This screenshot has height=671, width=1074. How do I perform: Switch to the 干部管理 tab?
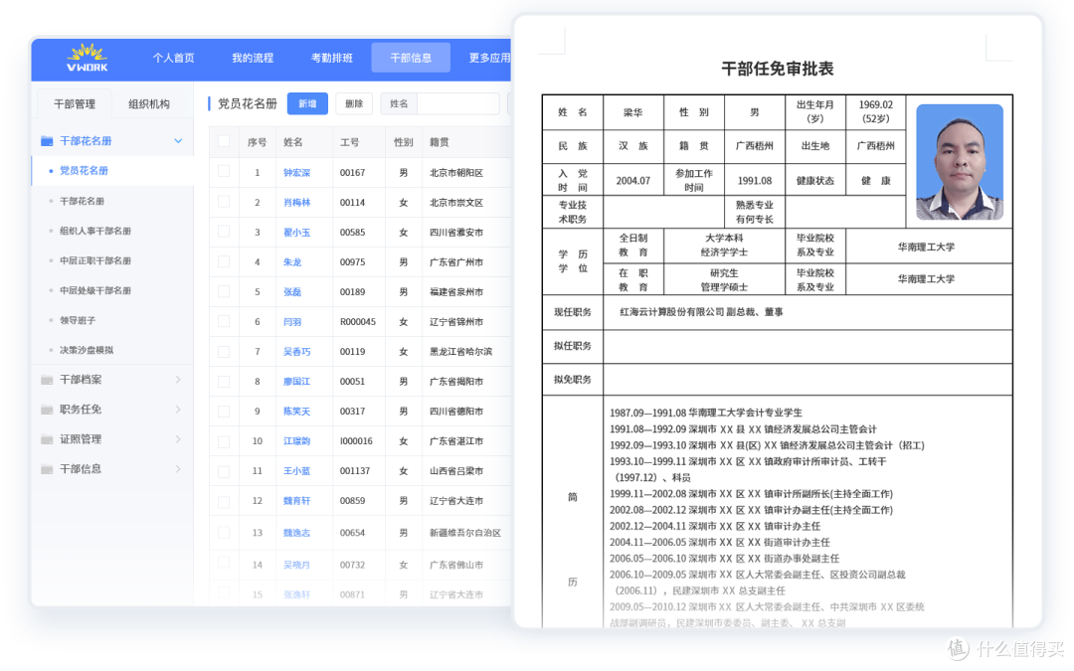[x=75, y=104]
